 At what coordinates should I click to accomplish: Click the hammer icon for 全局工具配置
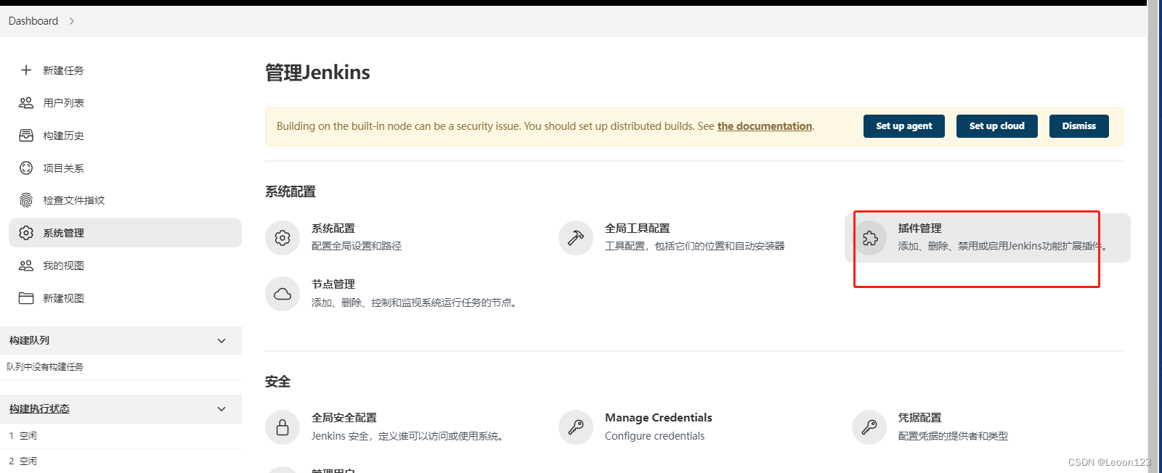pos(576,238)
